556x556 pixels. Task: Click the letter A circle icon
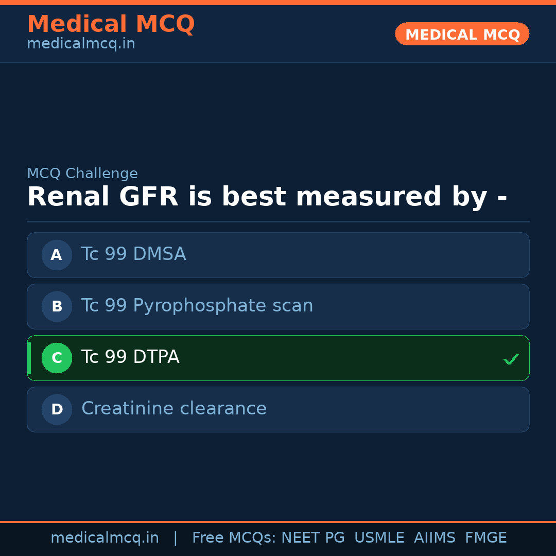pyautogui.click(x=57, y=255)
